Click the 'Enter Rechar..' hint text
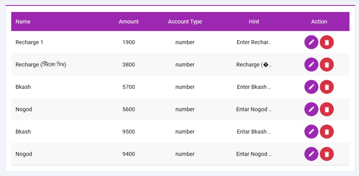 point(254,42)
